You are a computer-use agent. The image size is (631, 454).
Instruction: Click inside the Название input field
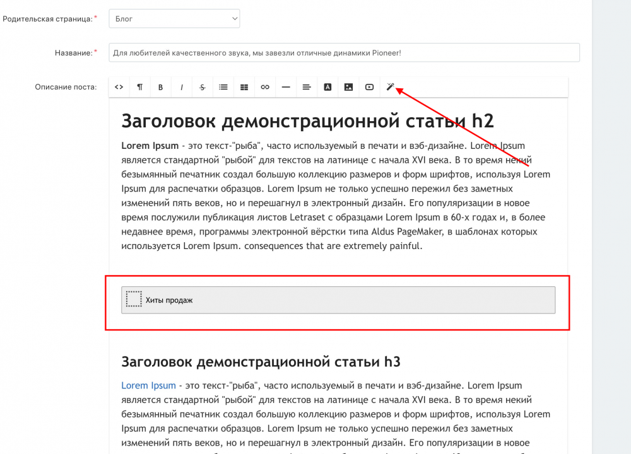point(345,52)
